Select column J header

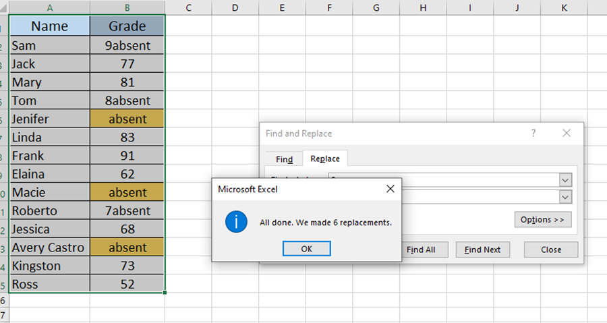[517, 7]
